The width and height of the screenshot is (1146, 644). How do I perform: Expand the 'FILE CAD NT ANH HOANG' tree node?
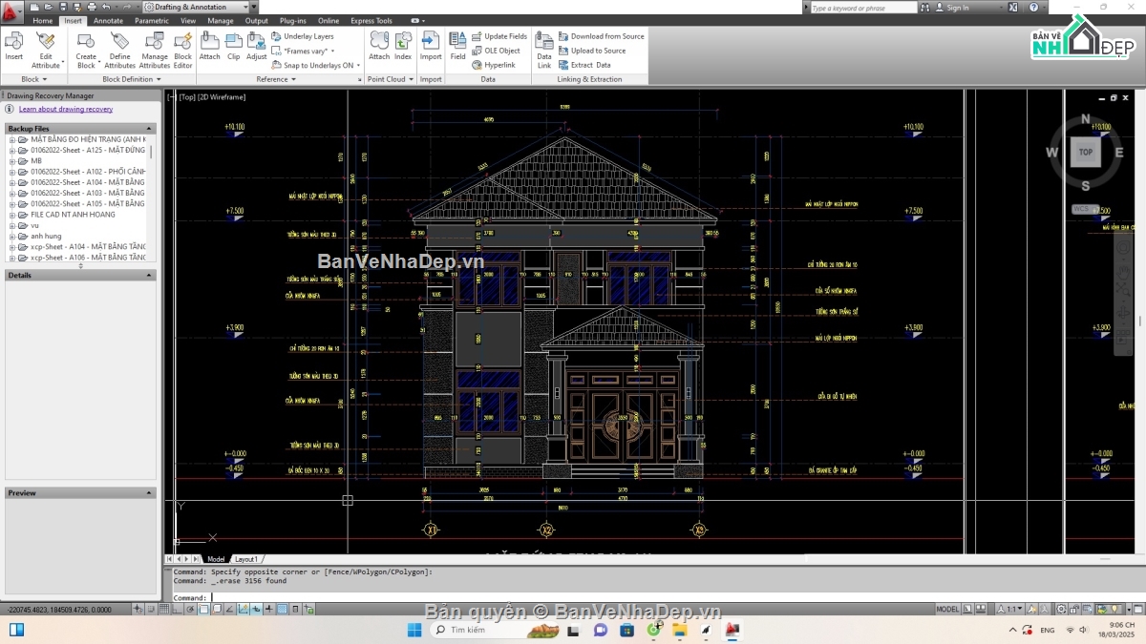[12, 215]
